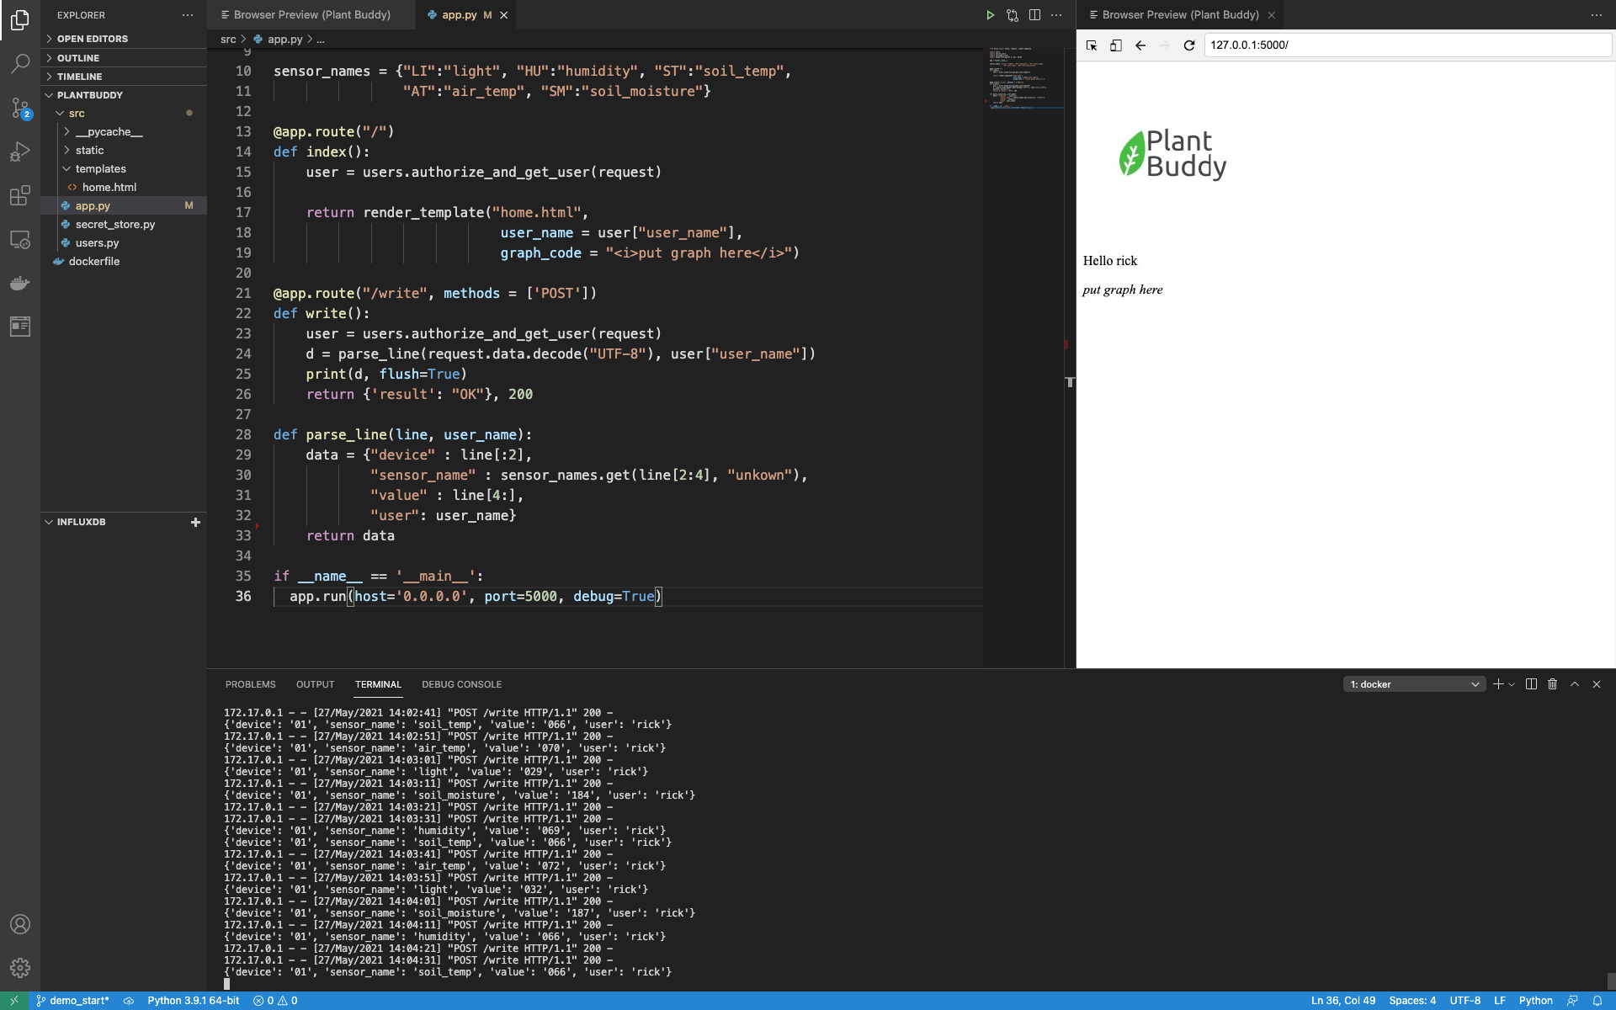Click the browser back arrow in preview
This screenshot has height=1010, width=1616.
tap(1139, 45)
